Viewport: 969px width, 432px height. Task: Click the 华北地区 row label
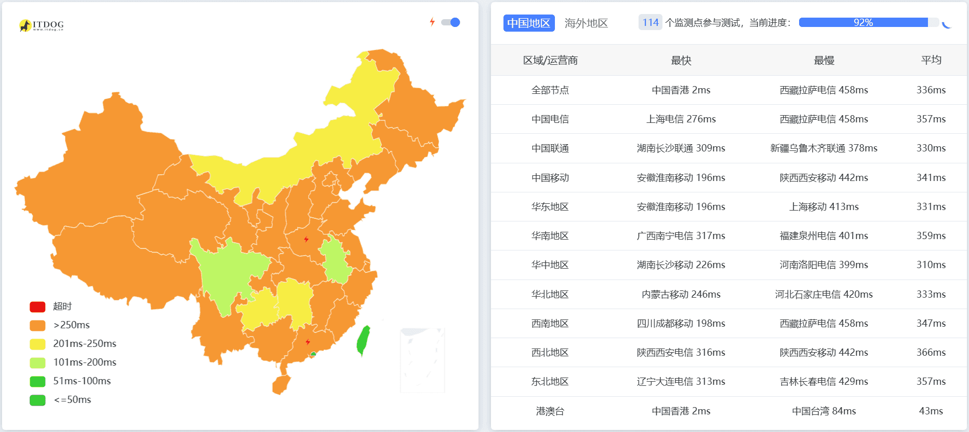[550, 294]
